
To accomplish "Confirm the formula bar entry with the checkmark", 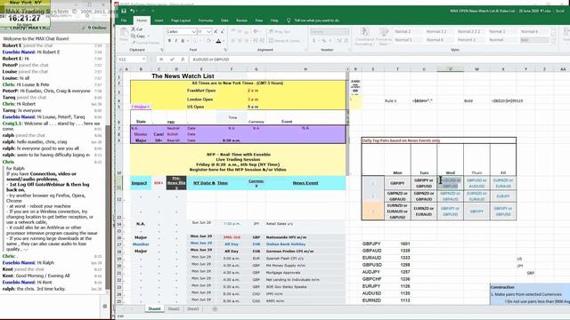I will tap(172, 60).
